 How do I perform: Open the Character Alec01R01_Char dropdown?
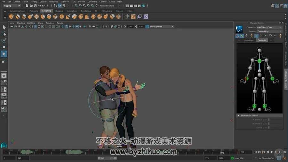pos(269,27)
